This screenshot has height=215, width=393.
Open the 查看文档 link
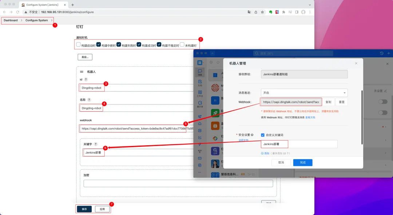pyautogui.click(x=310, y=117)
